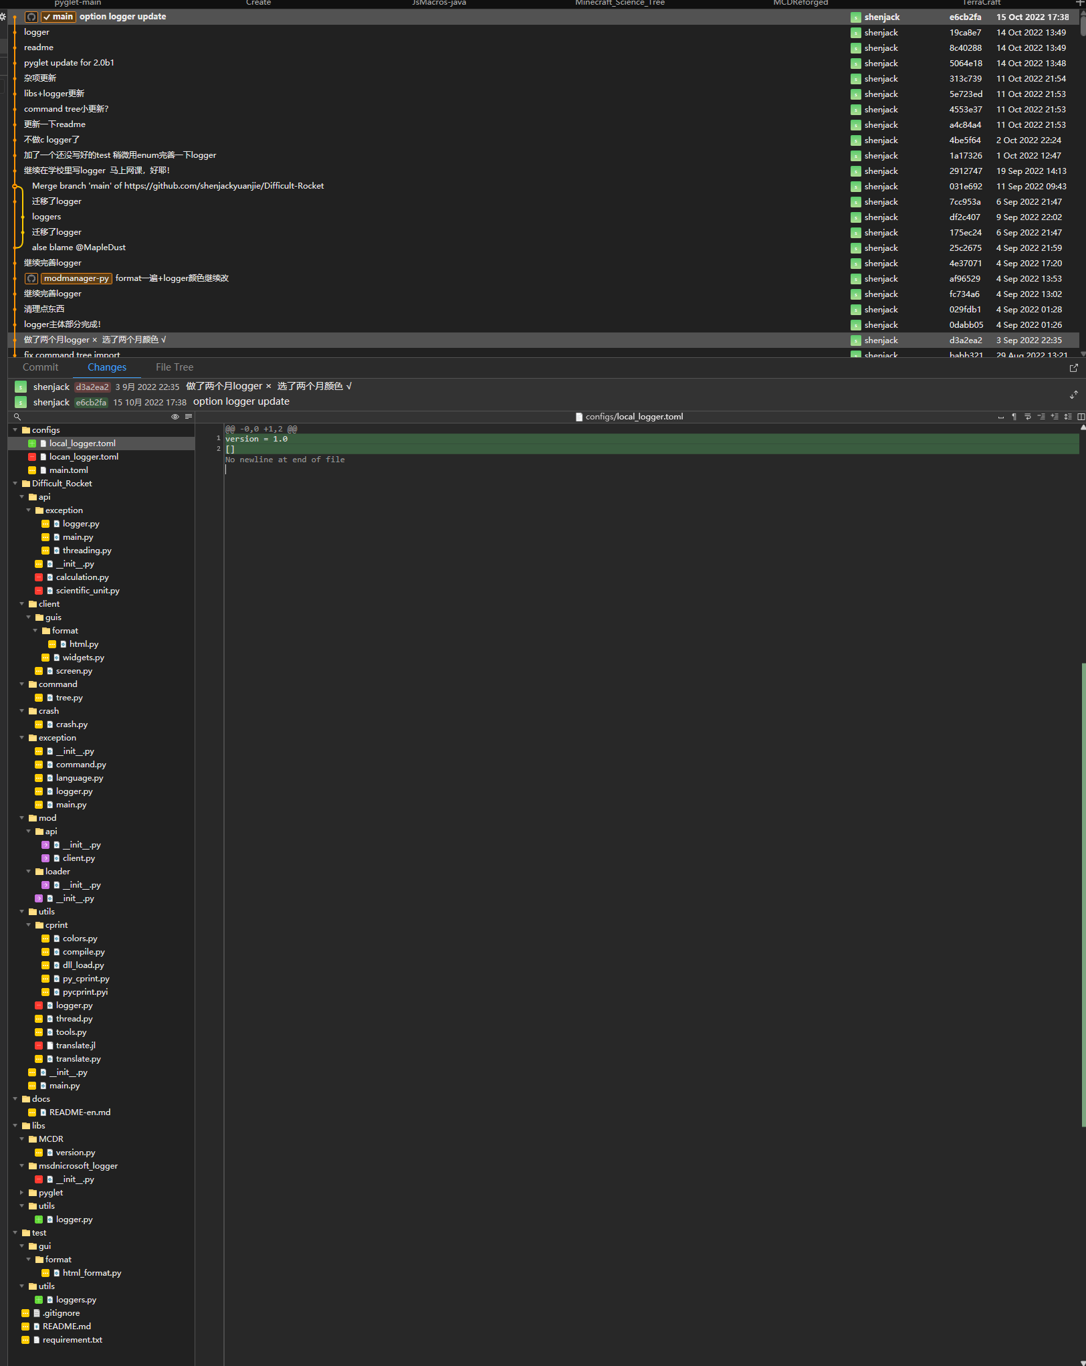Select the Merge branch 'main' commit row

pos(543,186)
